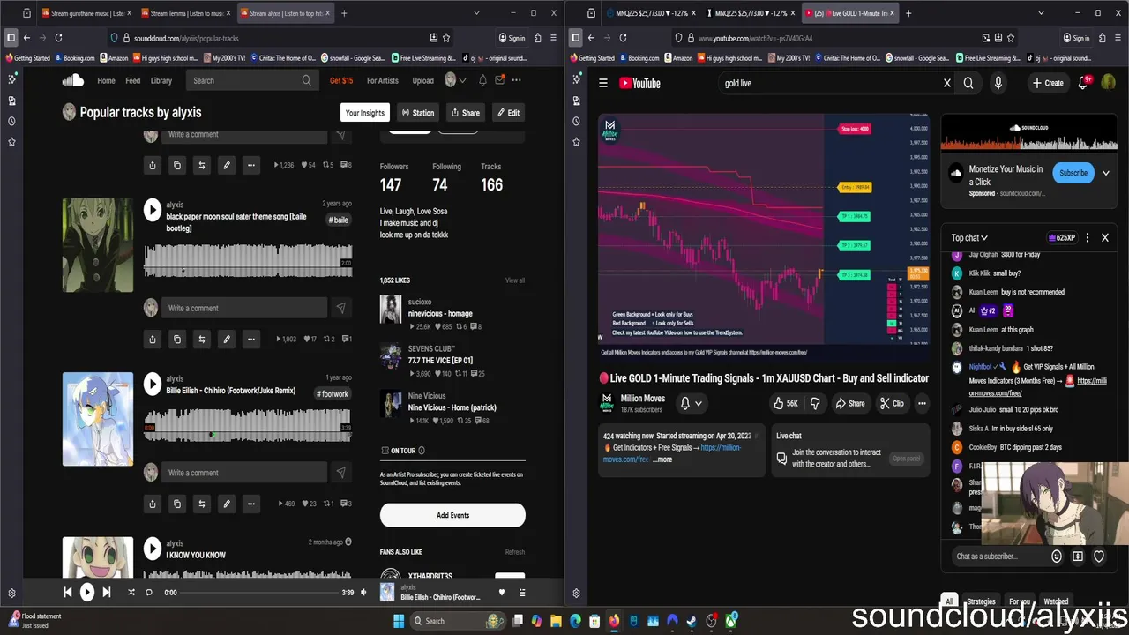Click YouTube Create button

tap(1048, 83)
